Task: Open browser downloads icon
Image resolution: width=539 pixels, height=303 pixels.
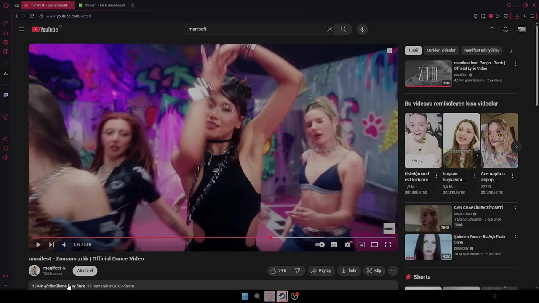Action: tap(525, 16)
